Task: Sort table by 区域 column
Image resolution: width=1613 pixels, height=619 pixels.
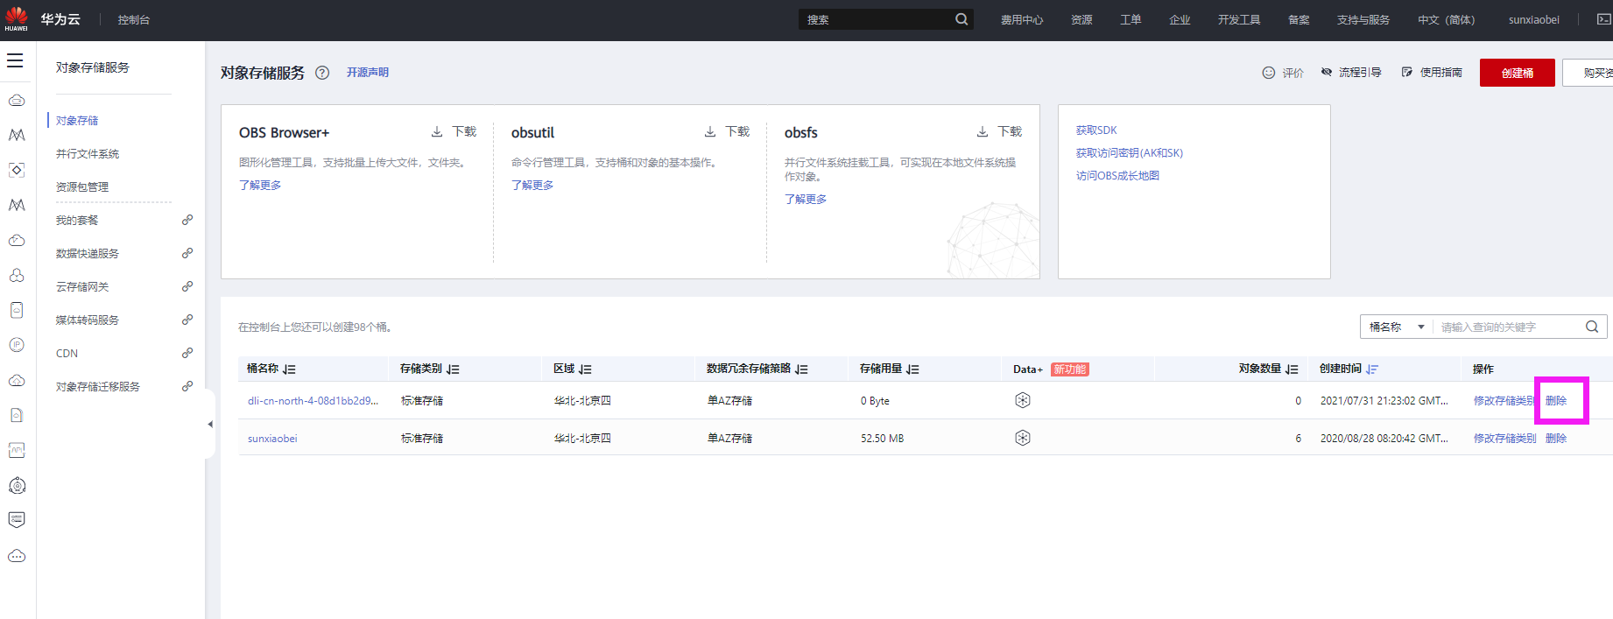Action: click(x=585, y=369)
